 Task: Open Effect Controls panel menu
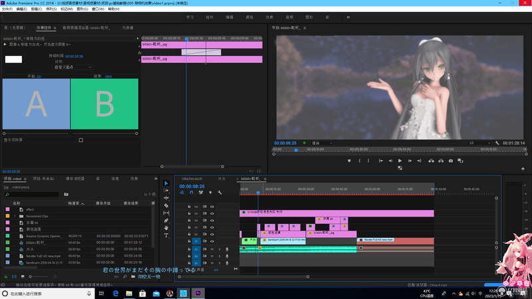(55, 28)
